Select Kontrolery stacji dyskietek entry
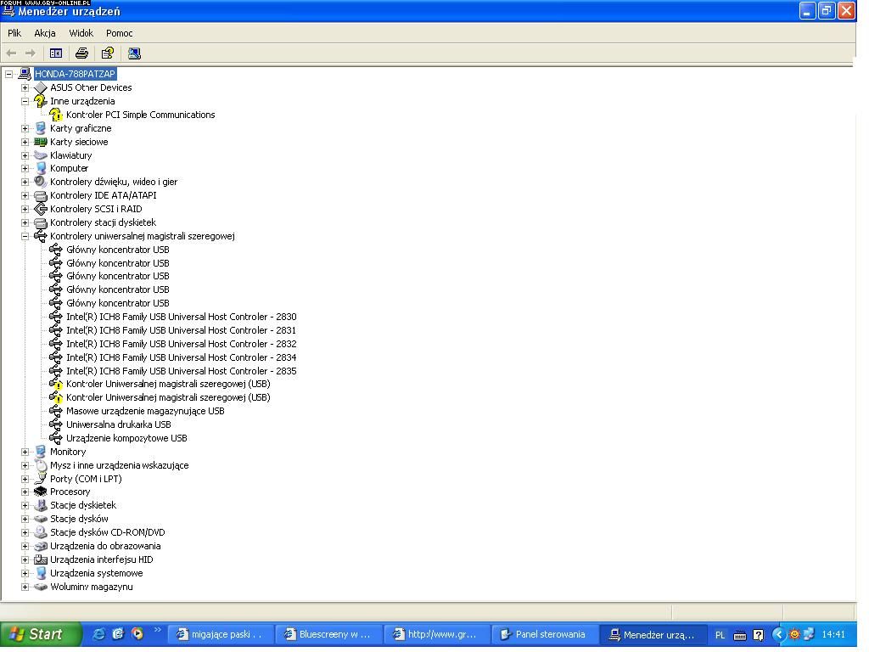 pos(103,222)
